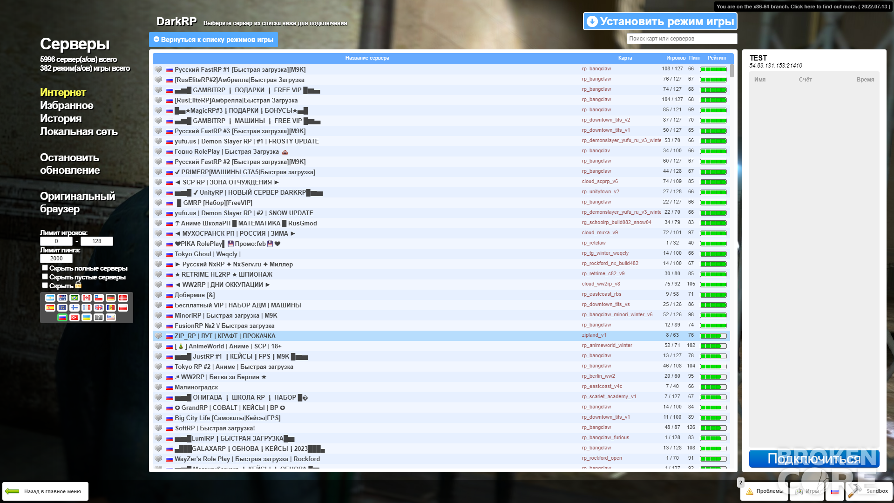
Task: Favorite the 'ZIP_RP | ЛУТ | КРАФТ' server heart
Action: tap(158, 336)
